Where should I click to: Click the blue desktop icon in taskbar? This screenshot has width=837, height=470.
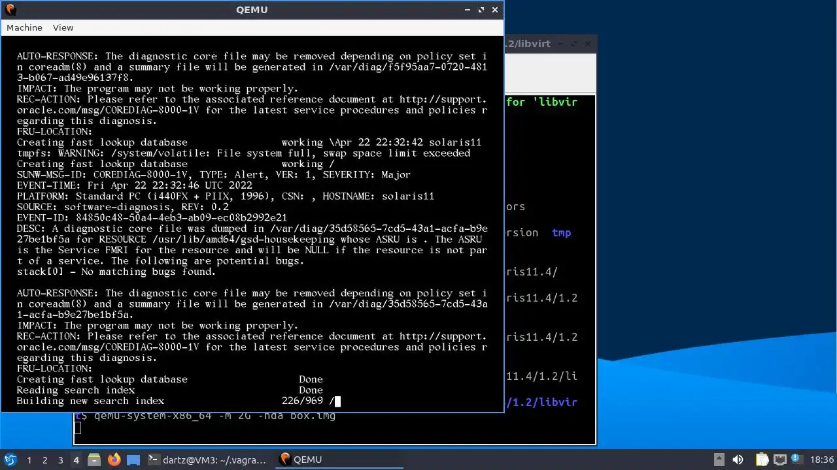click(133, 460)
